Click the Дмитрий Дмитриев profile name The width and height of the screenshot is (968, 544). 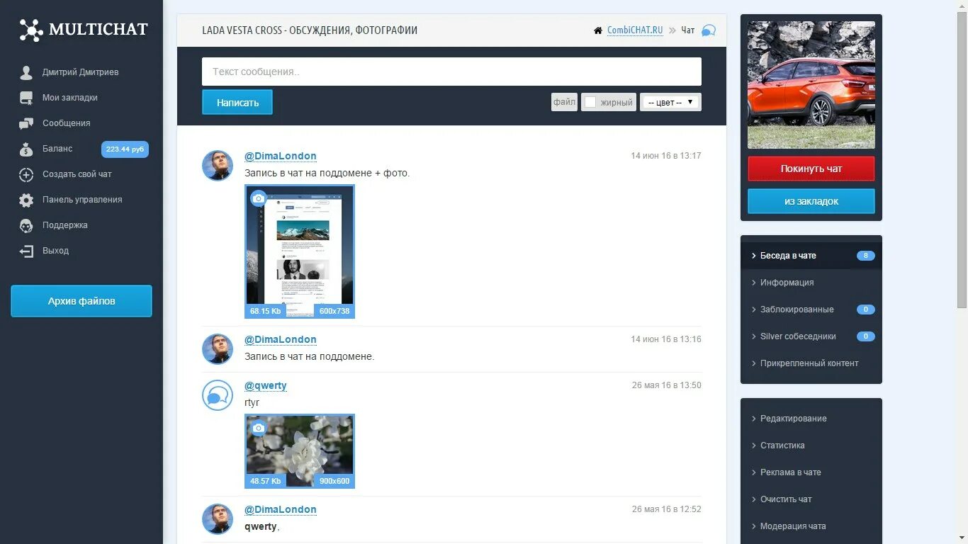81,72
